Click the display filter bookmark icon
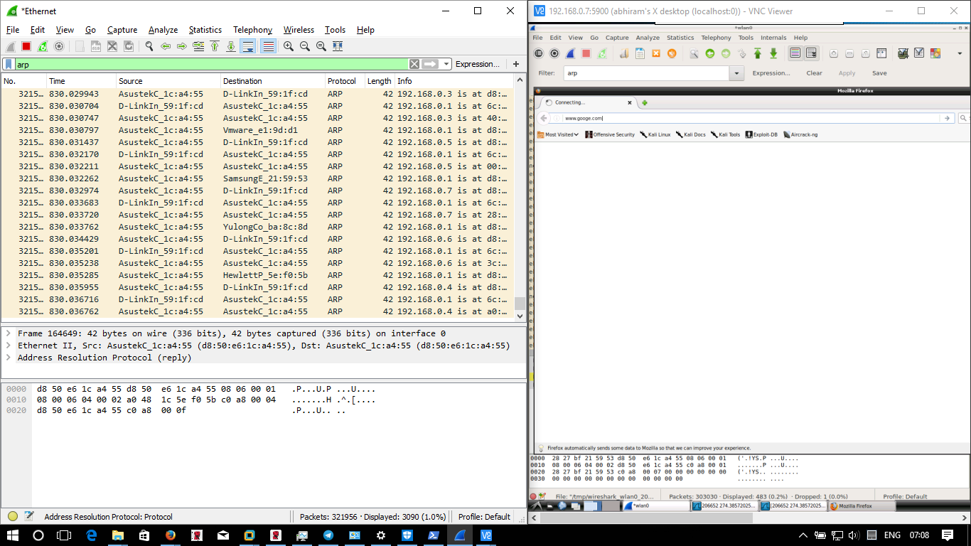This screenshot has width=971, height=546. pos(9,64)
